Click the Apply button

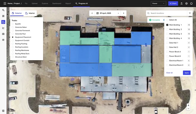[x=186, y=73]
